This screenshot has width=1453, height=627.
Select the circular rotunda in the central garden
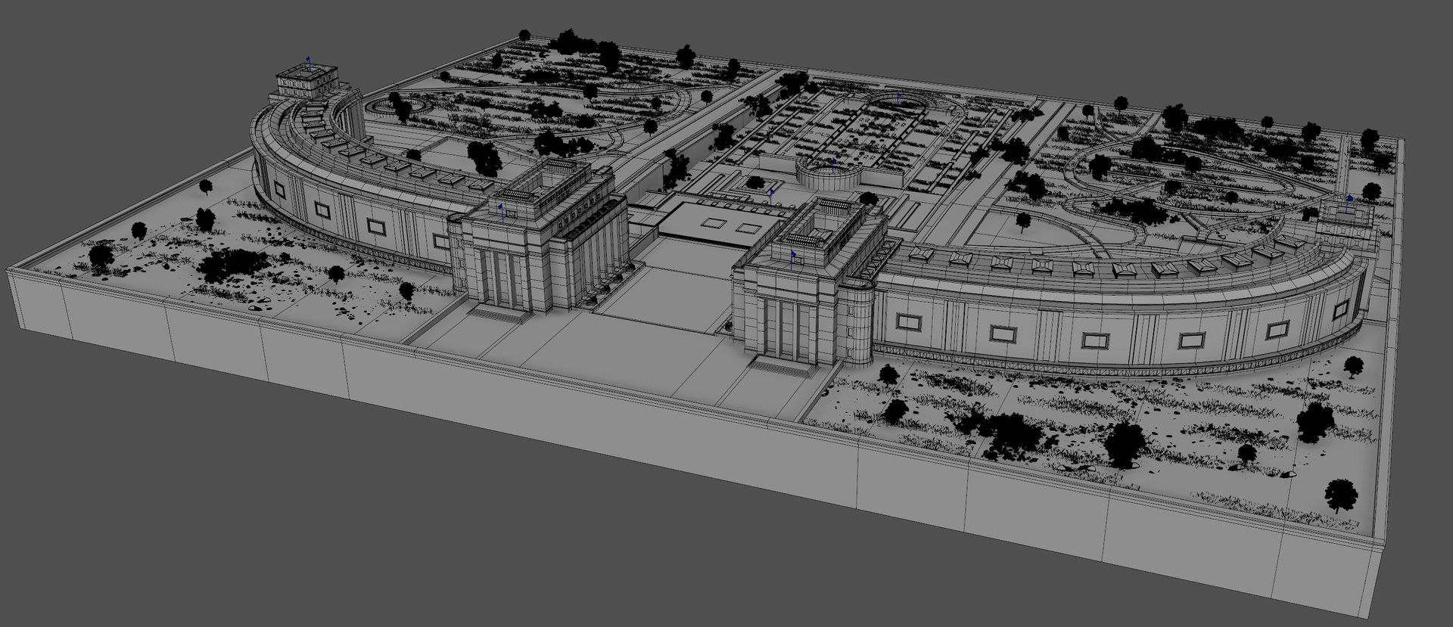pos(829,175)
